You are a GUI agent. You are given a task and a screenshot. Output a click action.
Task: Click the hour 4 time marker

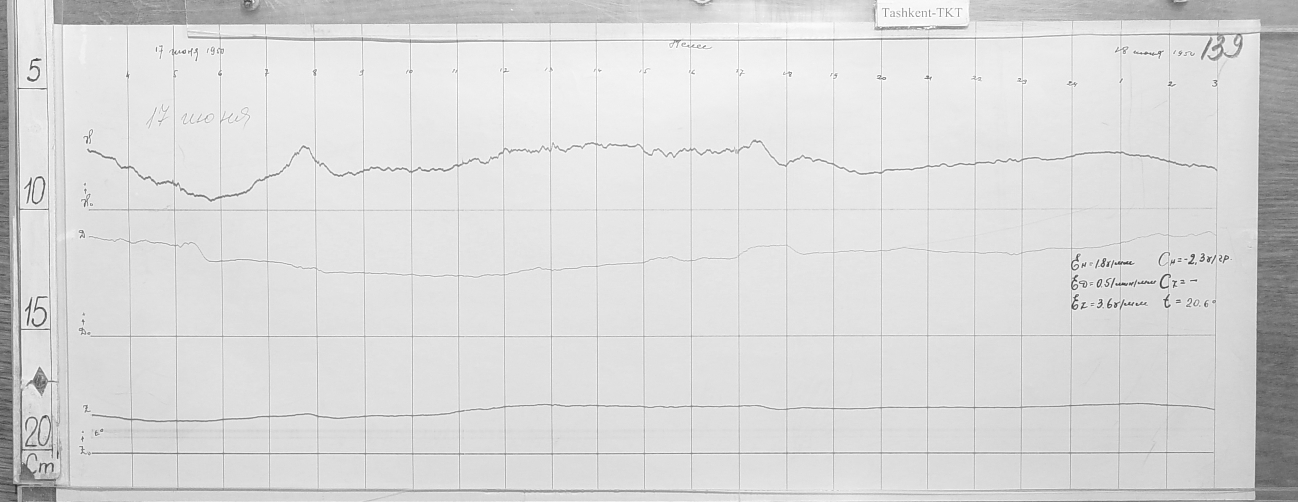click(128, 75)
